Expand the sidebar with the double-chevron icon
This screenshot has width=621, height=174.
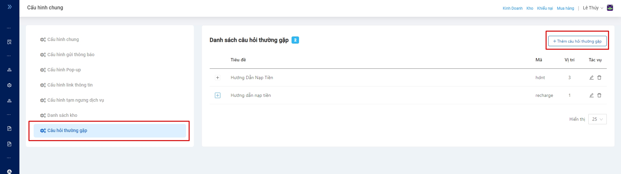click(10, 7)
